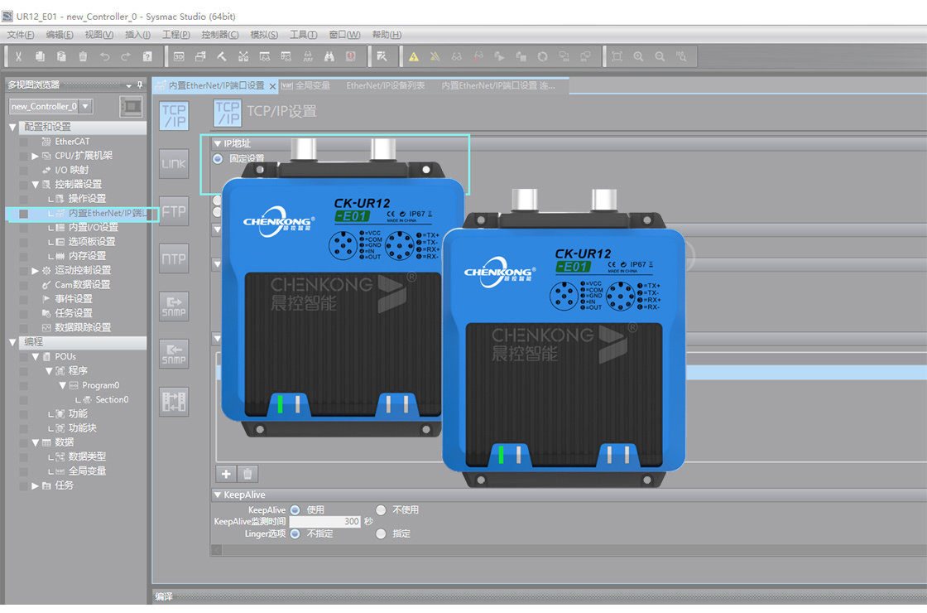Collapse the 控制器设置 tree node
927x613 pixels.
coord(35,185)
